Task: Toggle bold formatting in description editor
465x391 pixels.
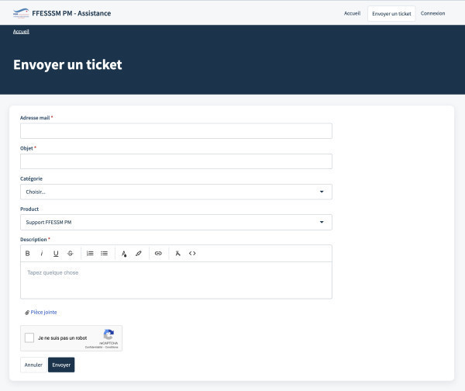Action: tap(28, 253)
